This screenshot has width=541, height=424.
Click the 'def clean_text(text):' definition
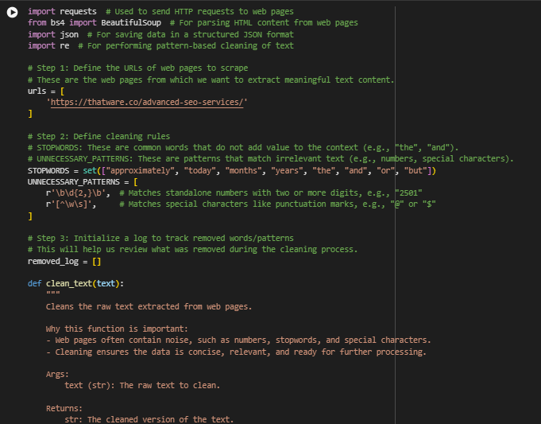(75, 284)
